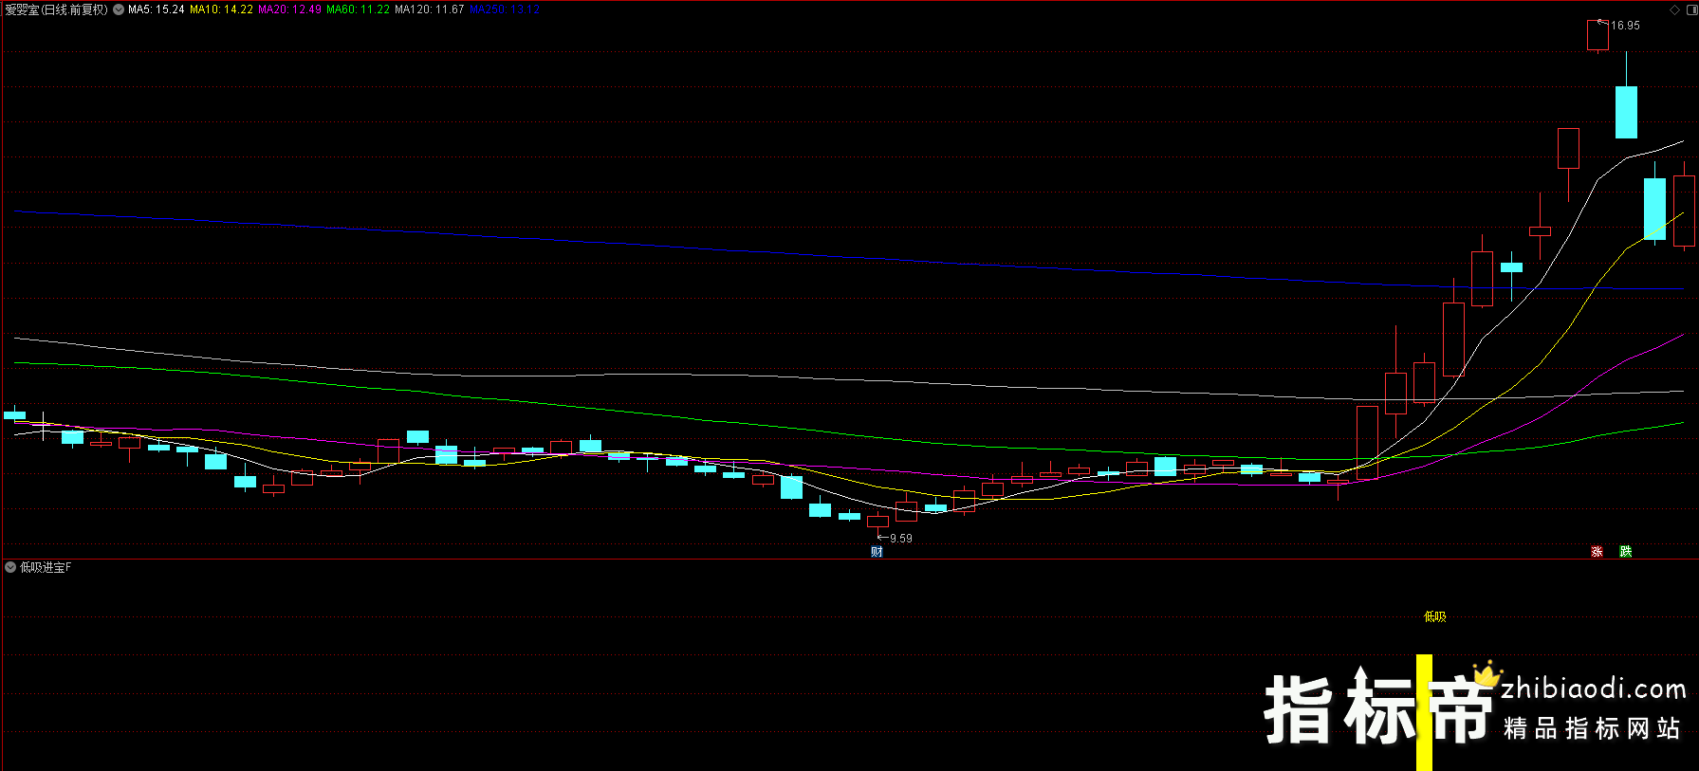Select the candlestick at the 9.59 low
The width and height of the screenshot is (1699, 771).
[x=878, y=522]
